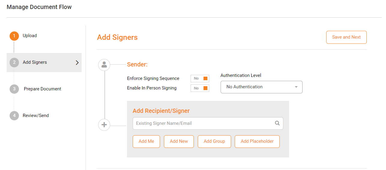Click step 4 number circle

(x=14, y=116)
